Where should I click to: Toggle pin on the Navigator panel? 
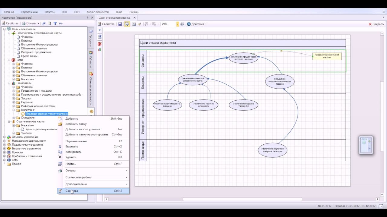87,18
